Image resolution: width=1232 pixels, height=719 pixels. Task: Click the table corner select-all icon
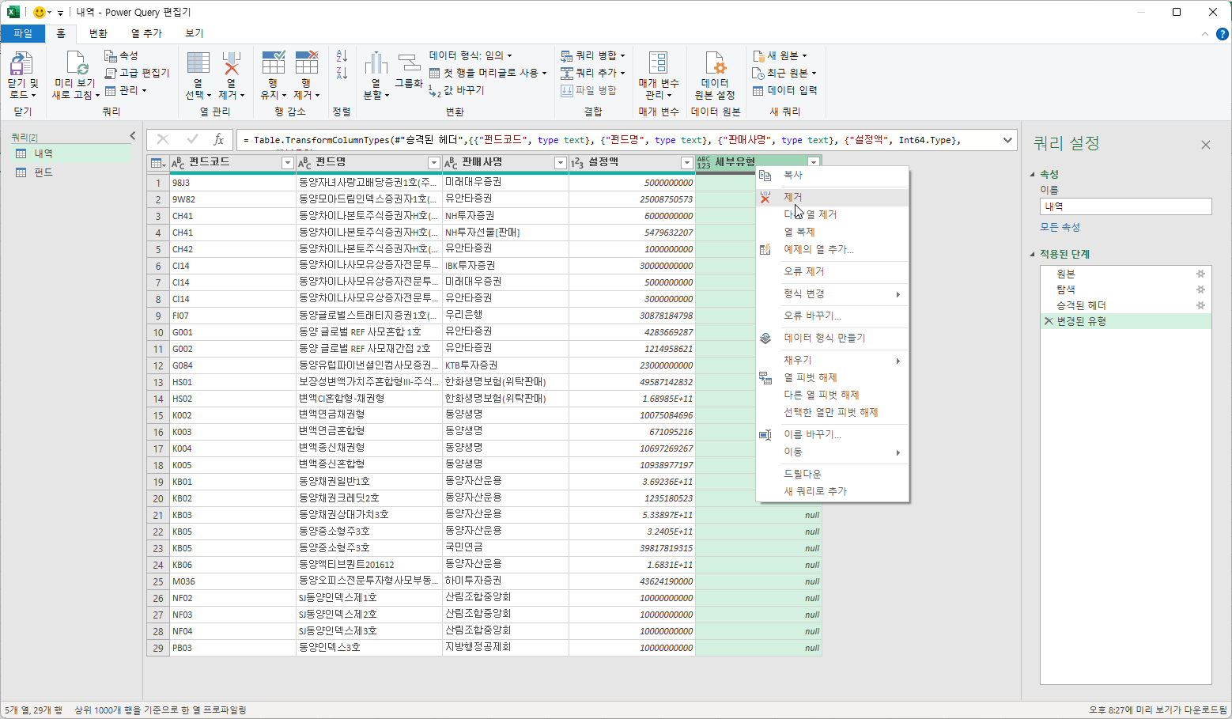tap(157, 163)
